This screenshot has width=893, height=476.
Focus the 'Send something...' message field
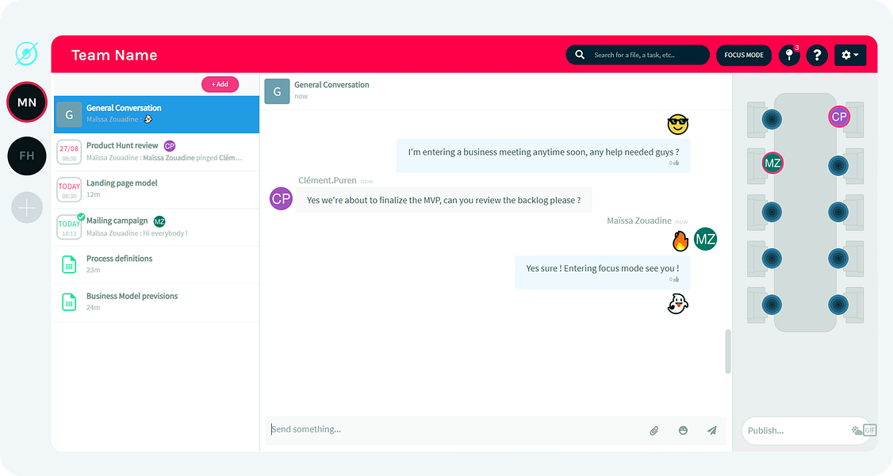pyautogui.click(x=455, y=430)
